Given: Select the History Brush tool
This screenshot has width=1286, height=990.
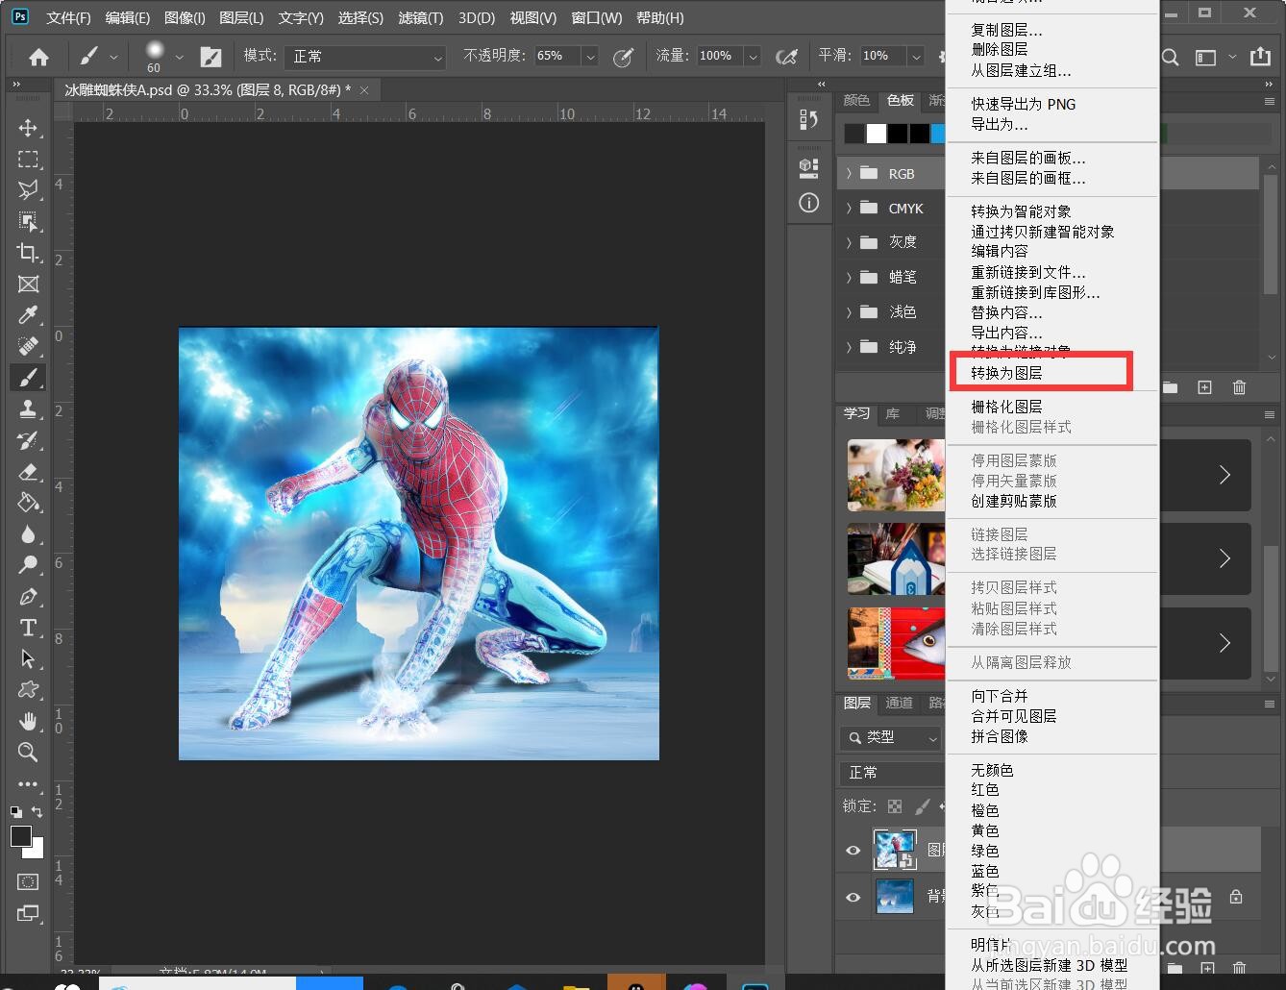Looking at the screenshot, I should pyautogui.click(x=28, y=440).
